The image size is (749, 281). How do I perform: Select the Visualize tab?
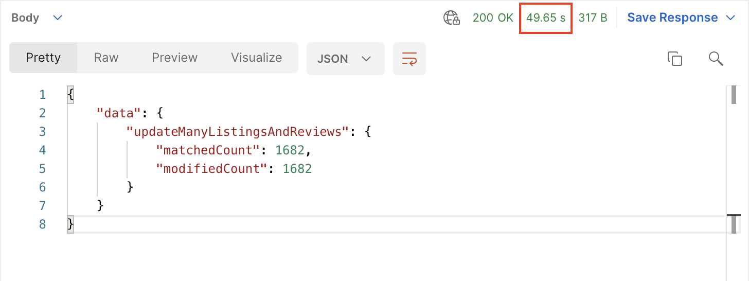point(256,58)
